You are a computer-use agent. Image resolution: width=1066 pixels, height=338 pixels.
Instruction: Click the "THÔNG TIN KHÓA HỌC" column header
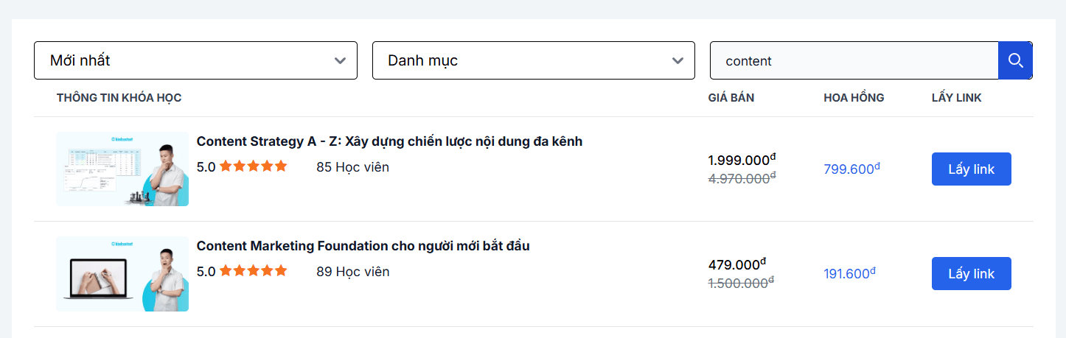point(119,98)
